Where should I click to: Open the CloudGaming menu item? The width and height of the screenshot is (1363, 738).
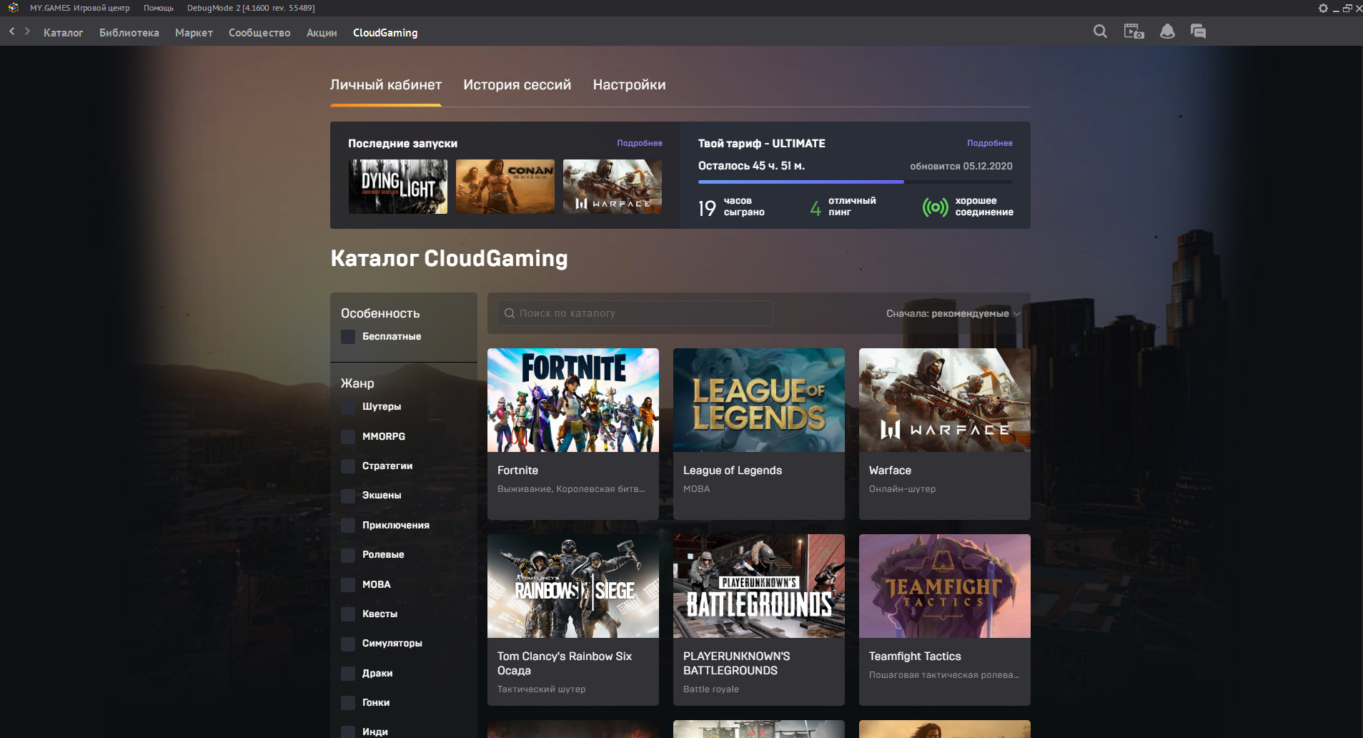point(385,32)
